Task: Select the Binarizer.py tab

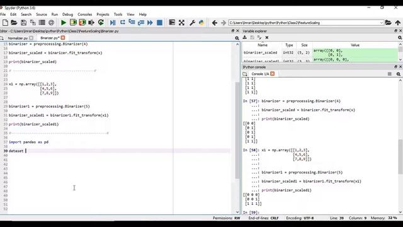Action: 50,38
